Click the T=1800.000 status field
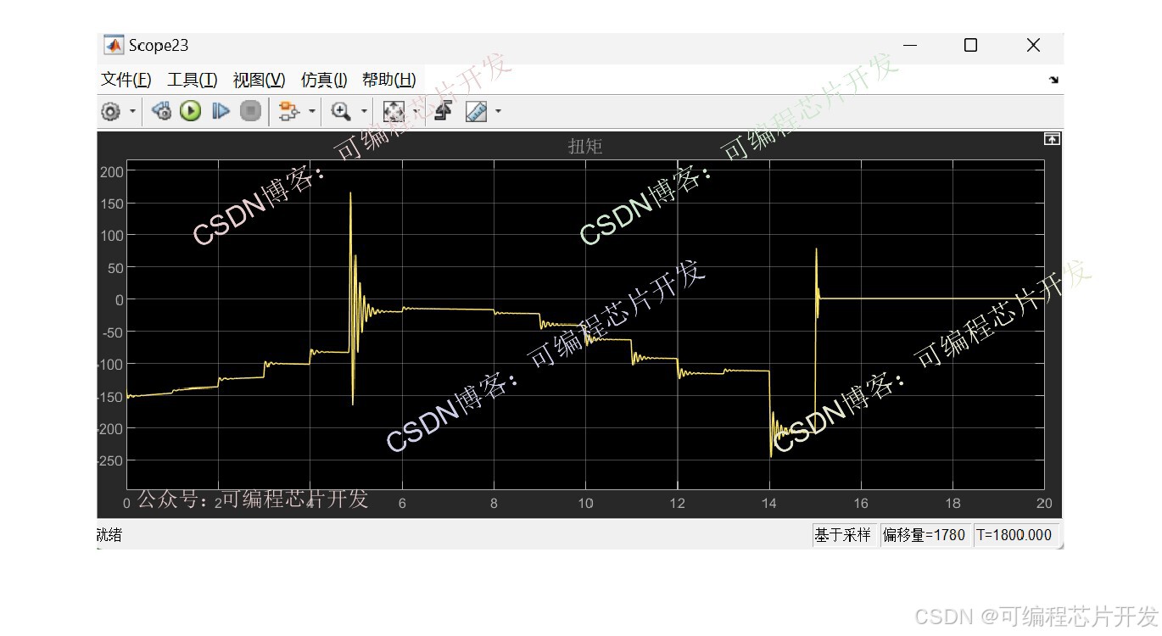 click(1014, 535)
